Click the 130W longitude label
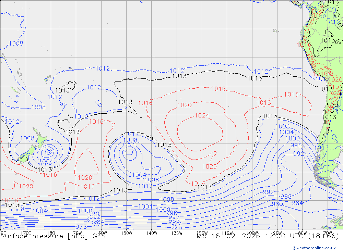This screenshot has height=251, width=343. click(x=177, y=233)
